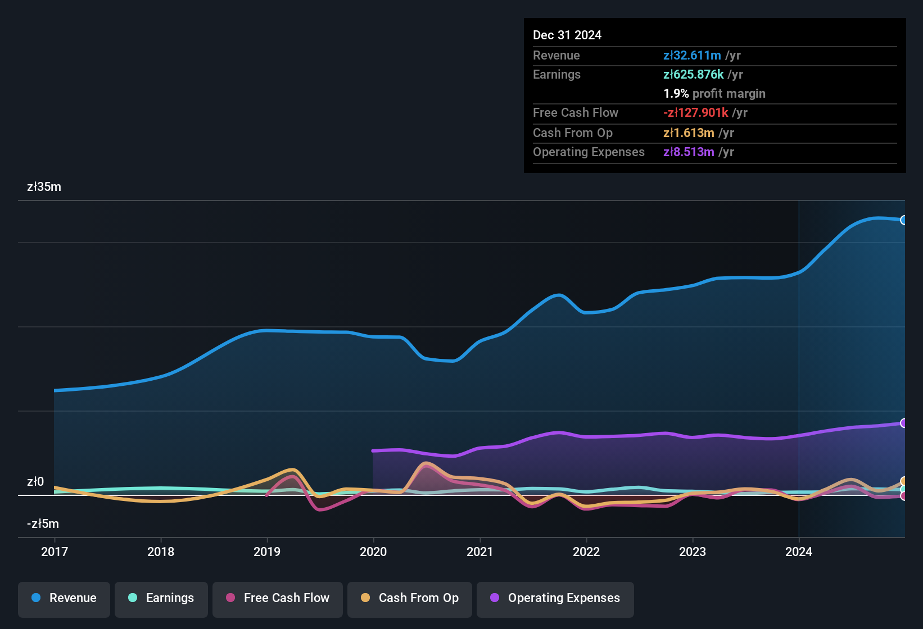Viewport: 923px width, 629px height.
Task: Select the Cash From Op legend dot icon
Action: (x=365, y=598)
